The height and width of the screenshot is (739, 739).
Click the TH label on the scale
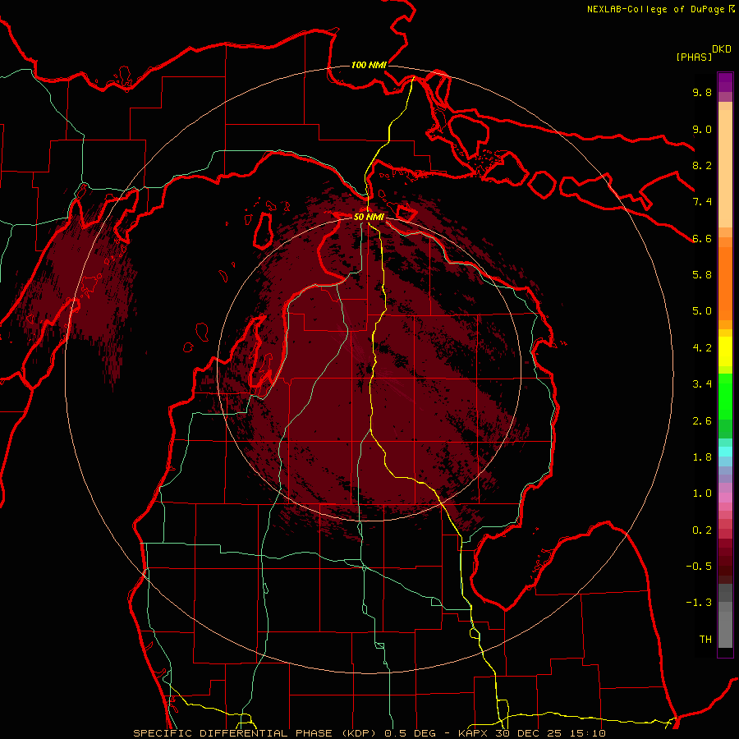tap(705, 640)
